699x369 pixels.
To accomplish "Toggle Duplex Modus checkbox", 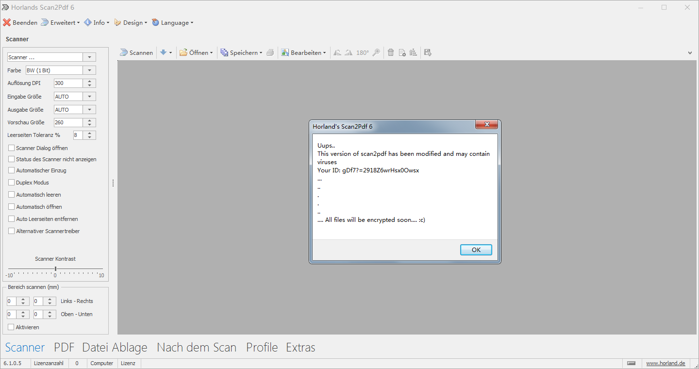I will pyautogui.click(x=12, y=183).
